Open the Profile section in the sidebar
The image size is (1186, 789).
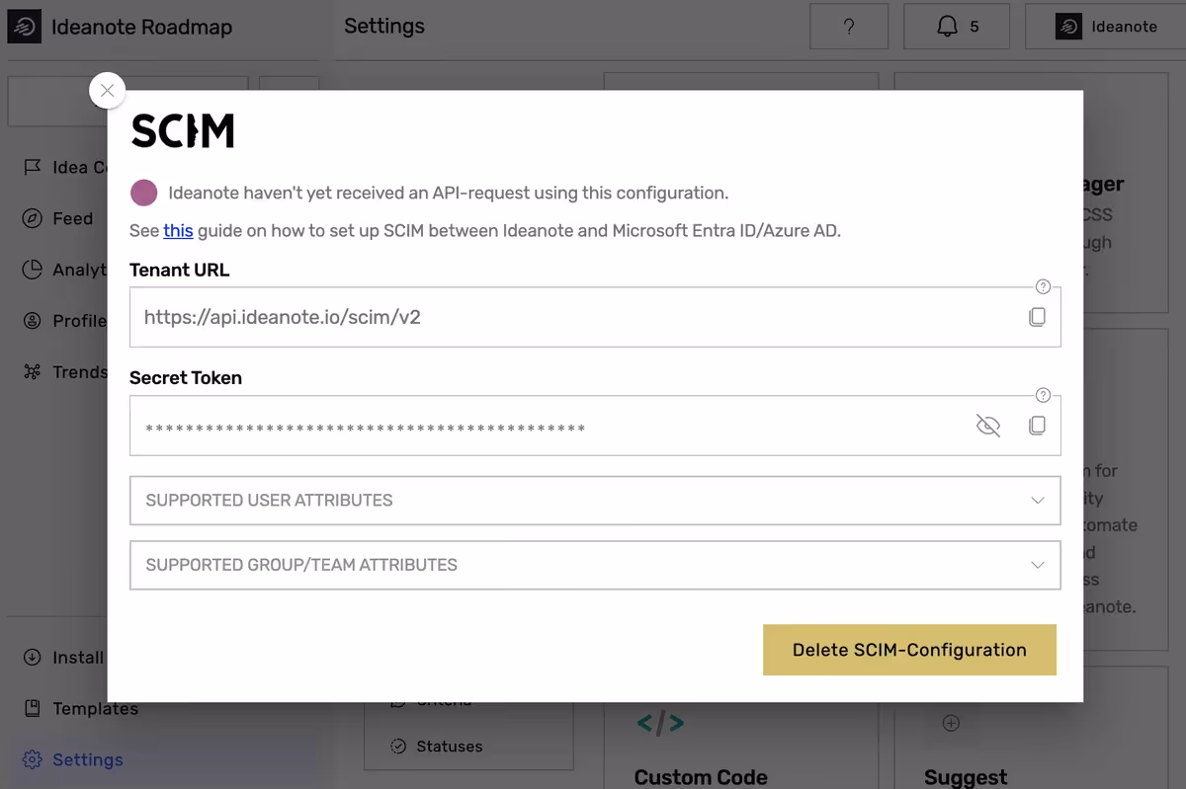(79, 321)
